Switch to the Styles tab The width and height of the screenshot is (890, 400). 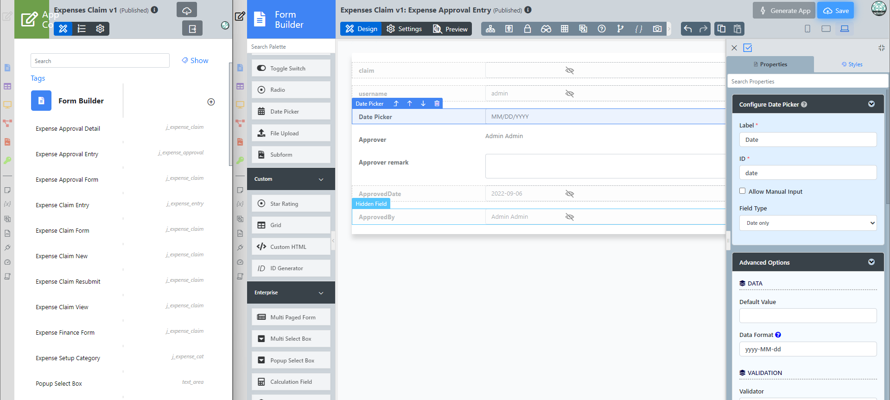point(852,64)
